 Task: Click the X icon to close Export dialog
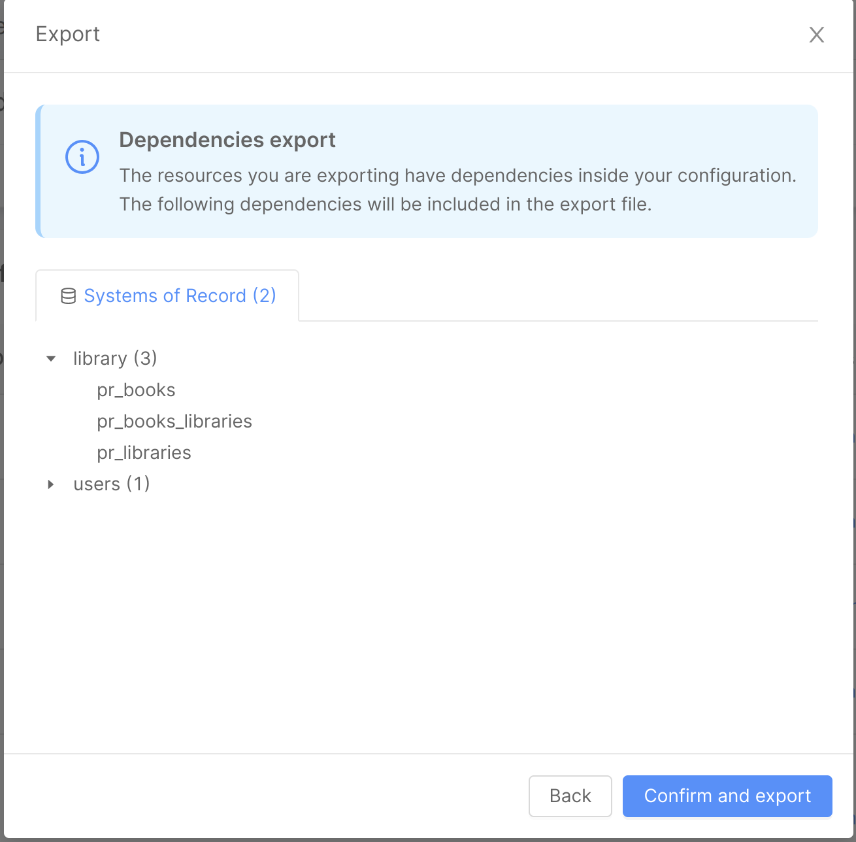(x=816, y=35)
